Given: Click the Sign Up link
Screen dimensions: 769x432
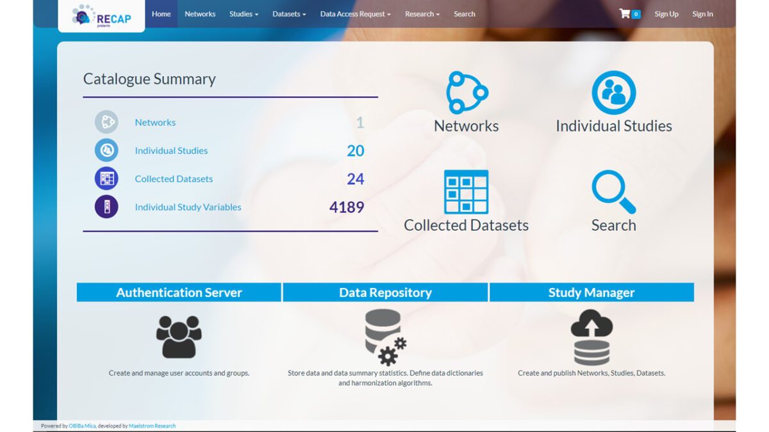Looking at the screenshot, I should [666, 14].
